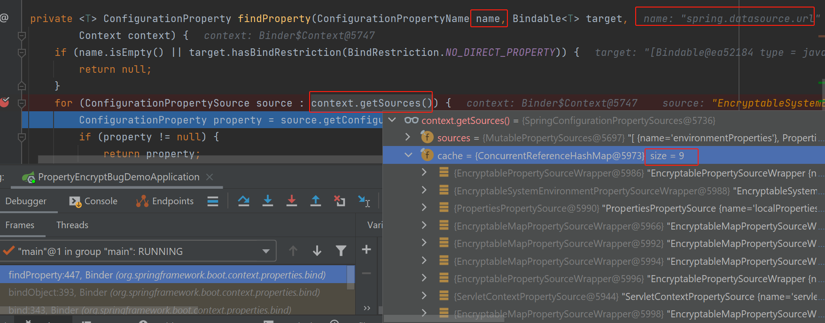Click the Step Into download-arrow icon
This screenshot has height=323, width=825.
(268, 201)
